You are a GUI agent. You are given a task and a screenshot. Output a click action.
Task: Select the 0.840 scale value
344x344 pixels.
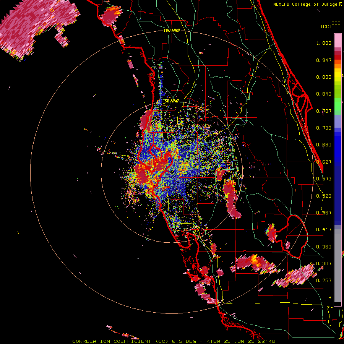pos(324,94)
